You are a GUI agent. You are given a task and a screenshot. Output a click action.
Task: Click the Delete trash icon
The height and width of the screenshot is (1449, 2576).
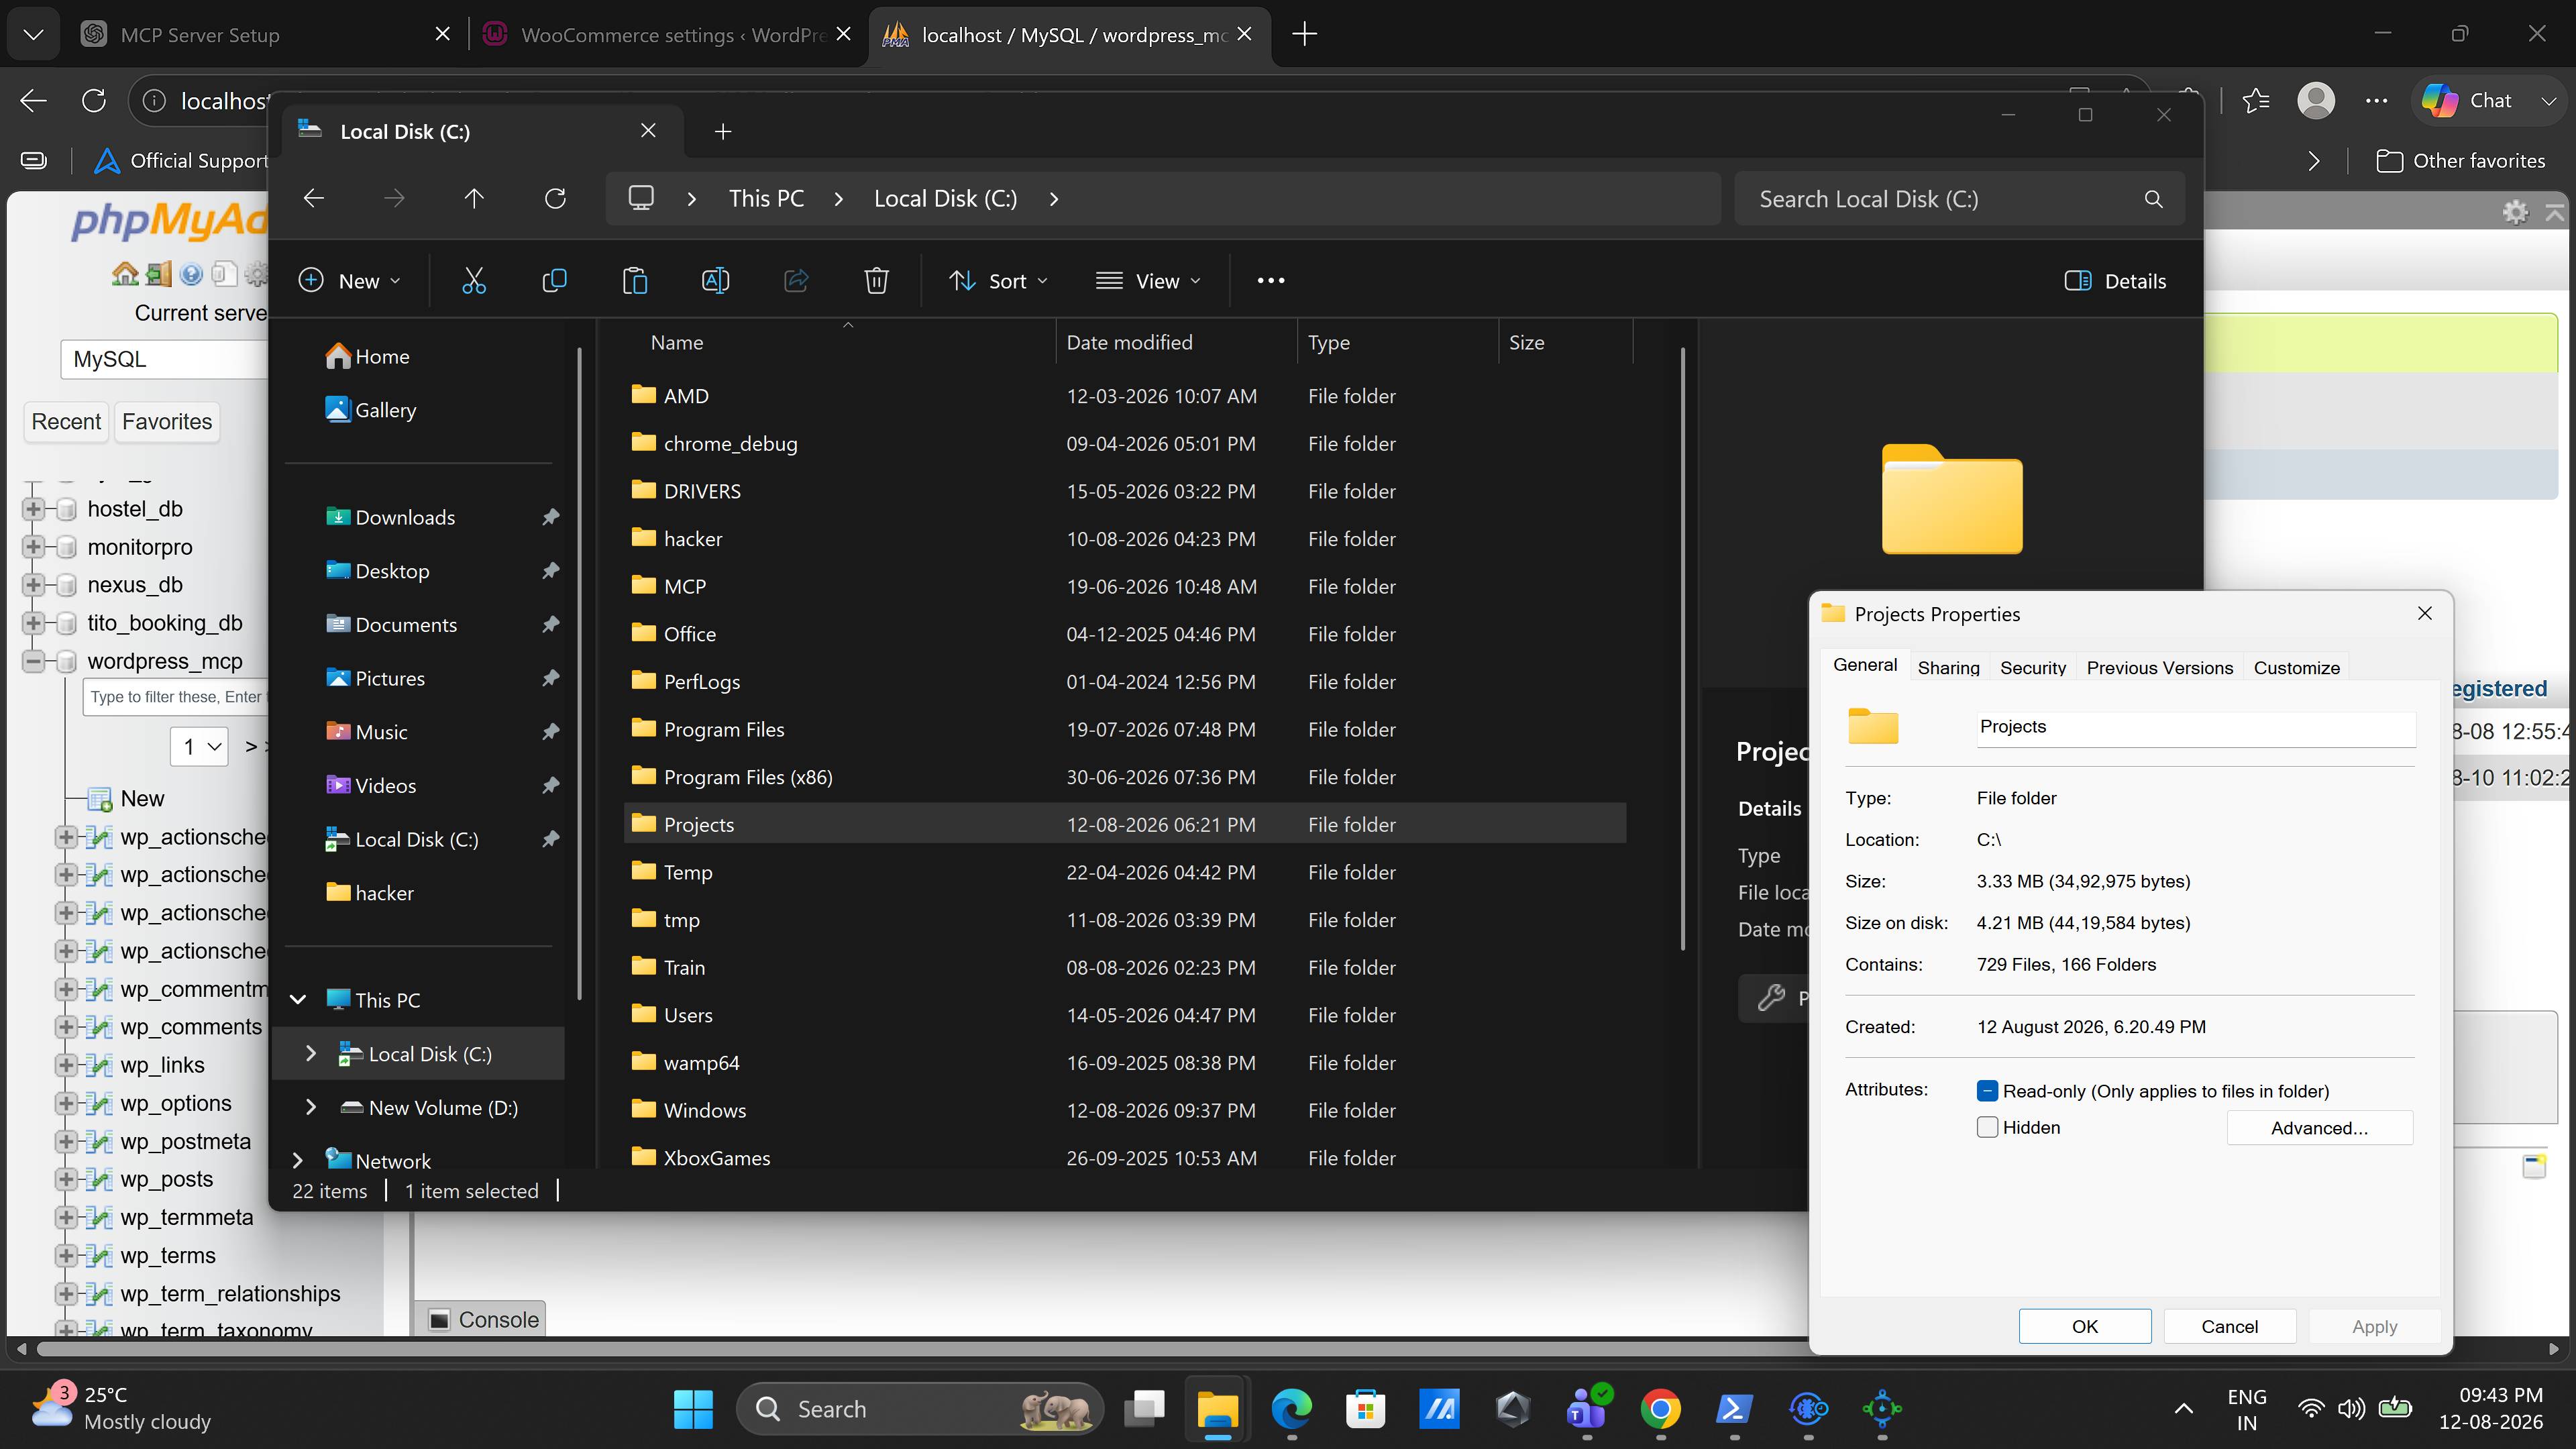(876, 281)
